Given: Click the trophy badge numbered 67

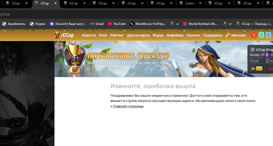Looking at the screenshot, I should pyautogui.click(x=75, y=59).
